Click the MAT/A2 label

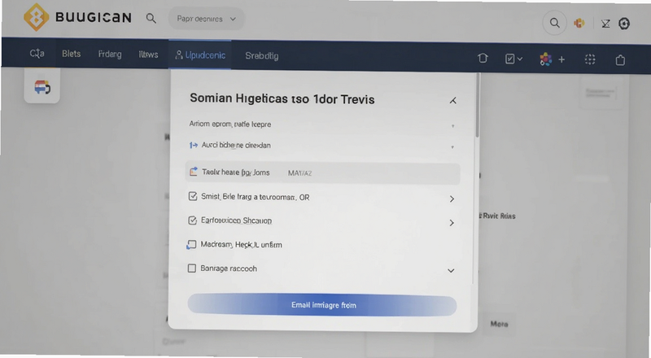tap(299, 173)
